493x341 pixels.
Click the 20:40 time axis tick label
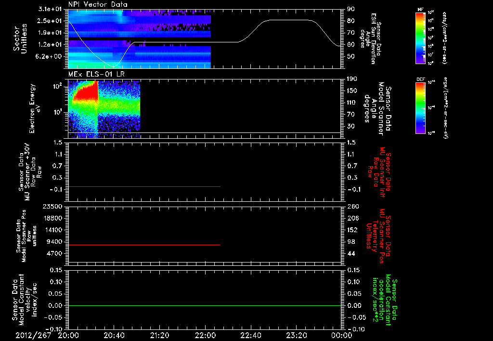(114, 335)
